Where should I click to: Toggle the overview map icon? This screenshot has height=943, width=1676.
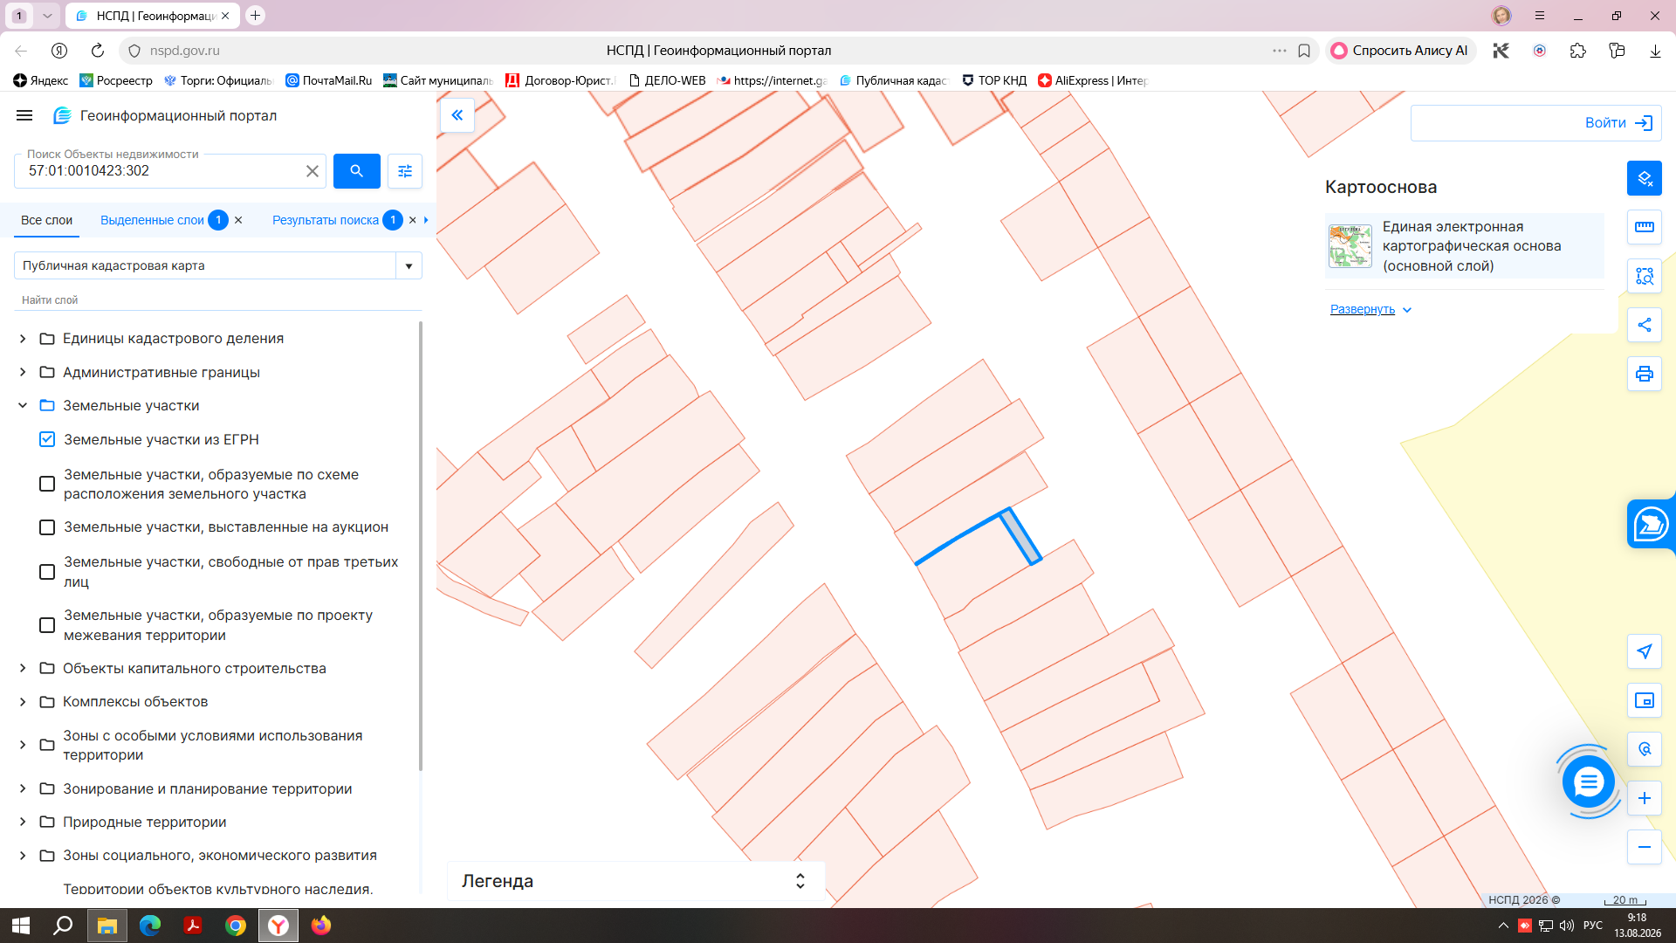pos(1645,700)
